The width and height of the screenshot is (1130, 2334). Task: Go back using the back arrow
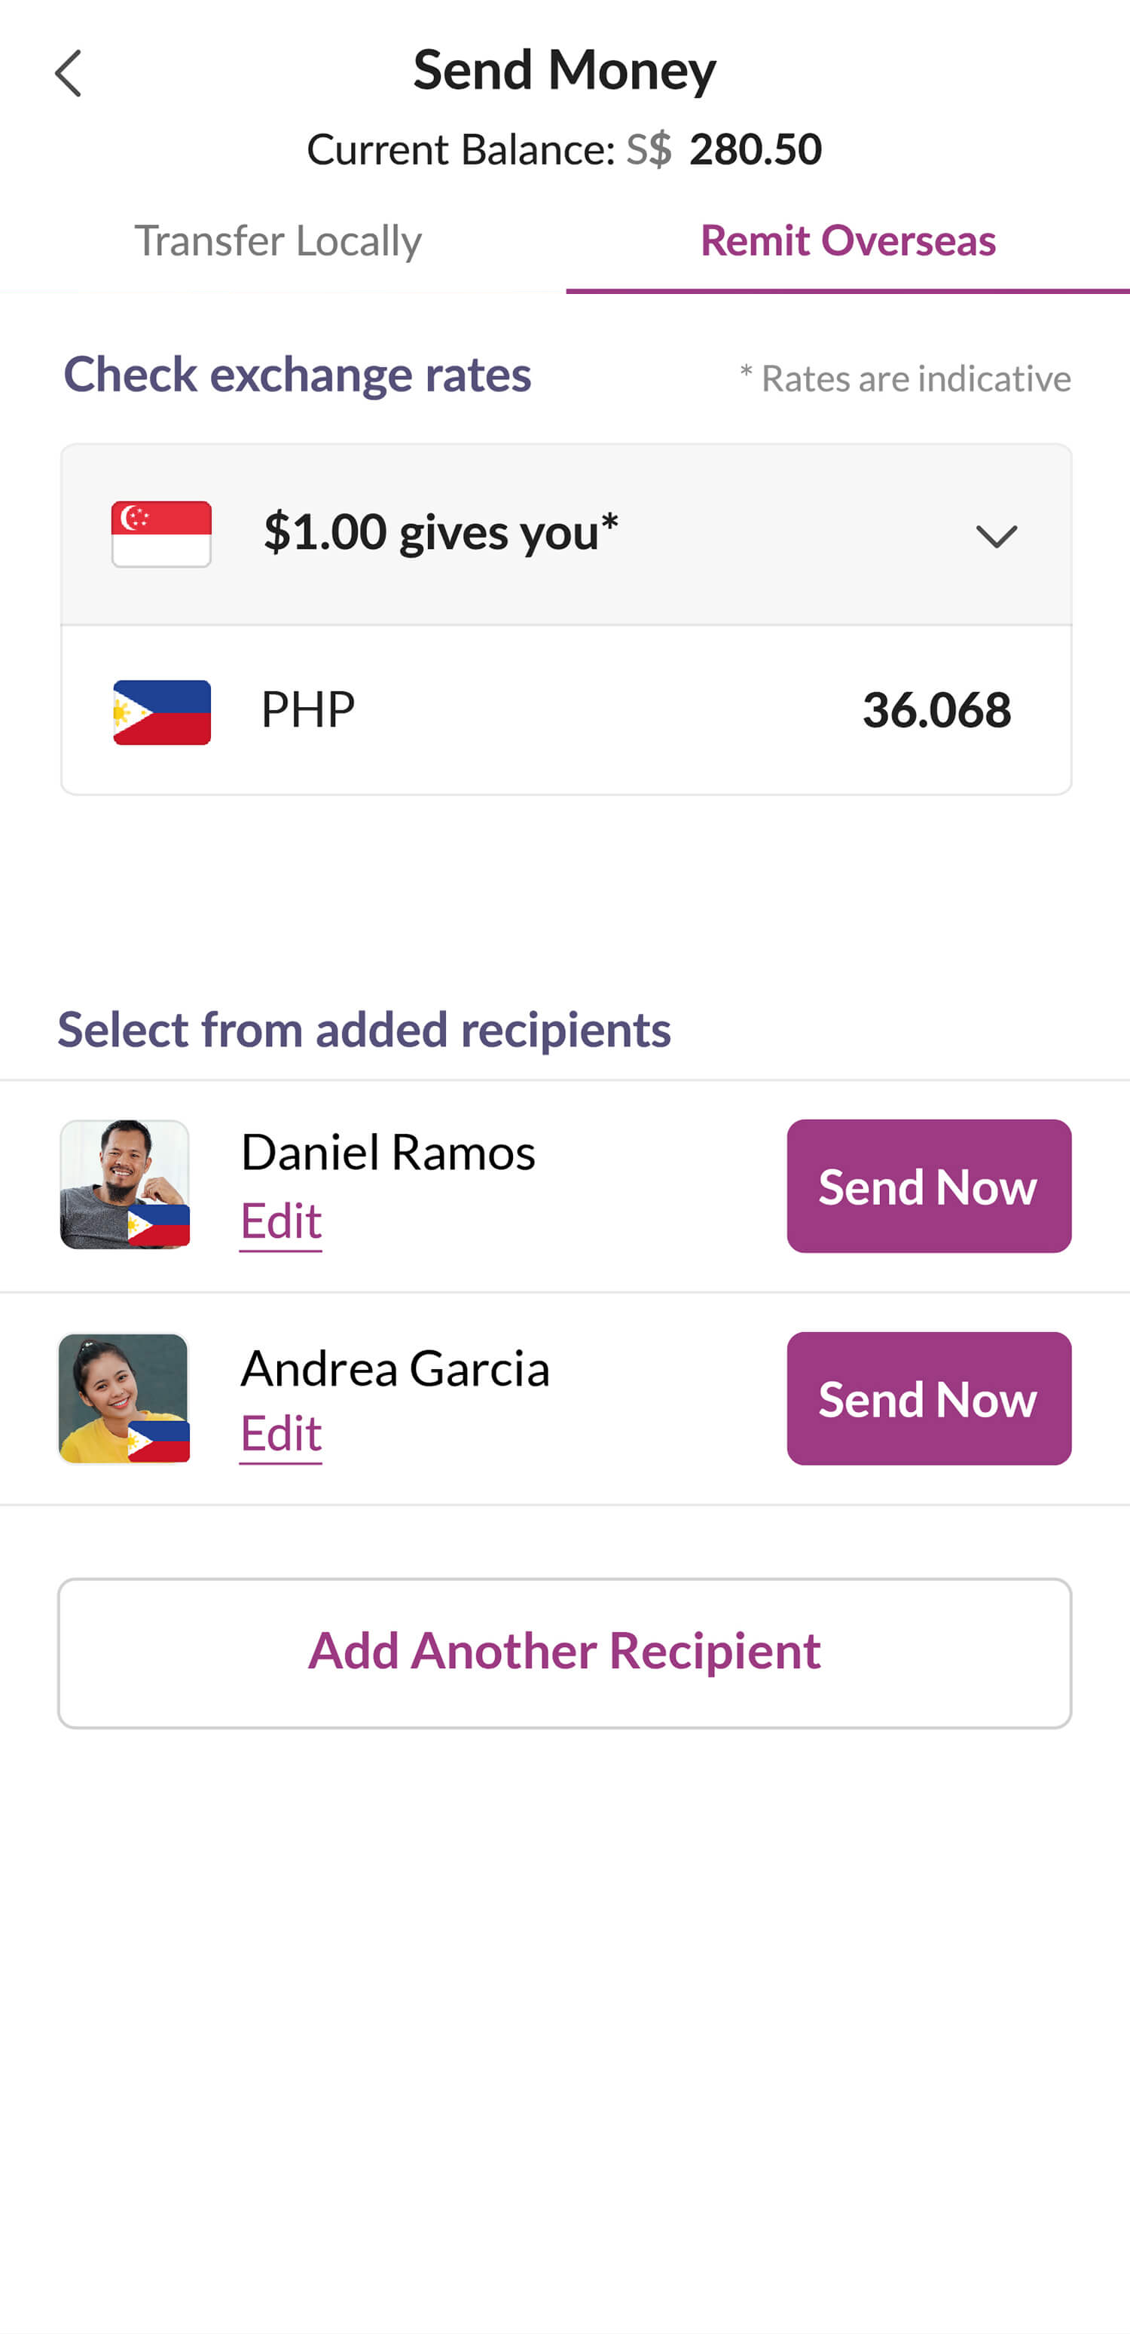coord(68,73)
